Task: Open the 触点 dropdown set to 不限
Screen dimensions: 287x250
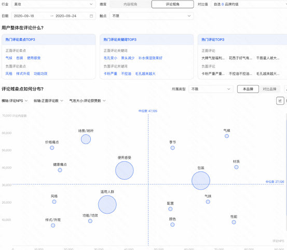Action: [x=152, y=16]
